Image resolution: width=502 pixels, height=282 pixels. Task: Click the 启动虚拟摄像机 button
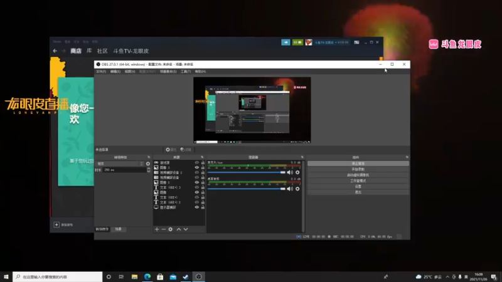(x=358, y=175)
